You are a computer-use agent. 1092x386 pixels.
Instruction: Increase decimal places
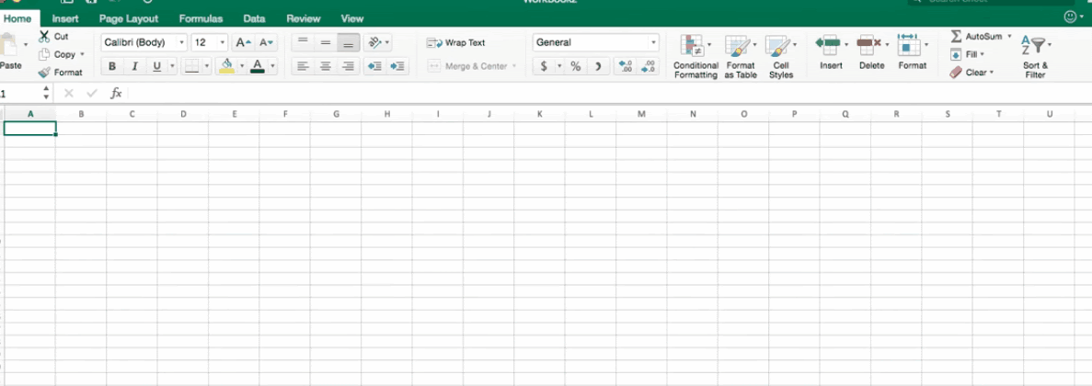626,66
